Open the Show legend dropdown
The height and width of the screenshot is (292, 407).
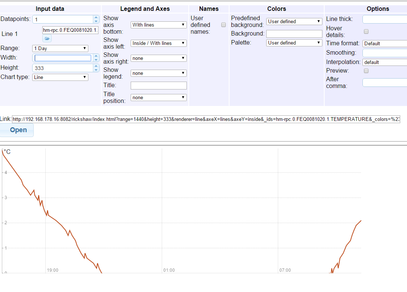[158, 73]
